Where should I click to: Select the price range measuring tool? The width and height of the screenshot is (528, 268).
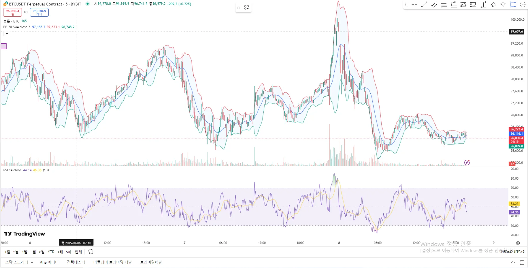[483, 5]
